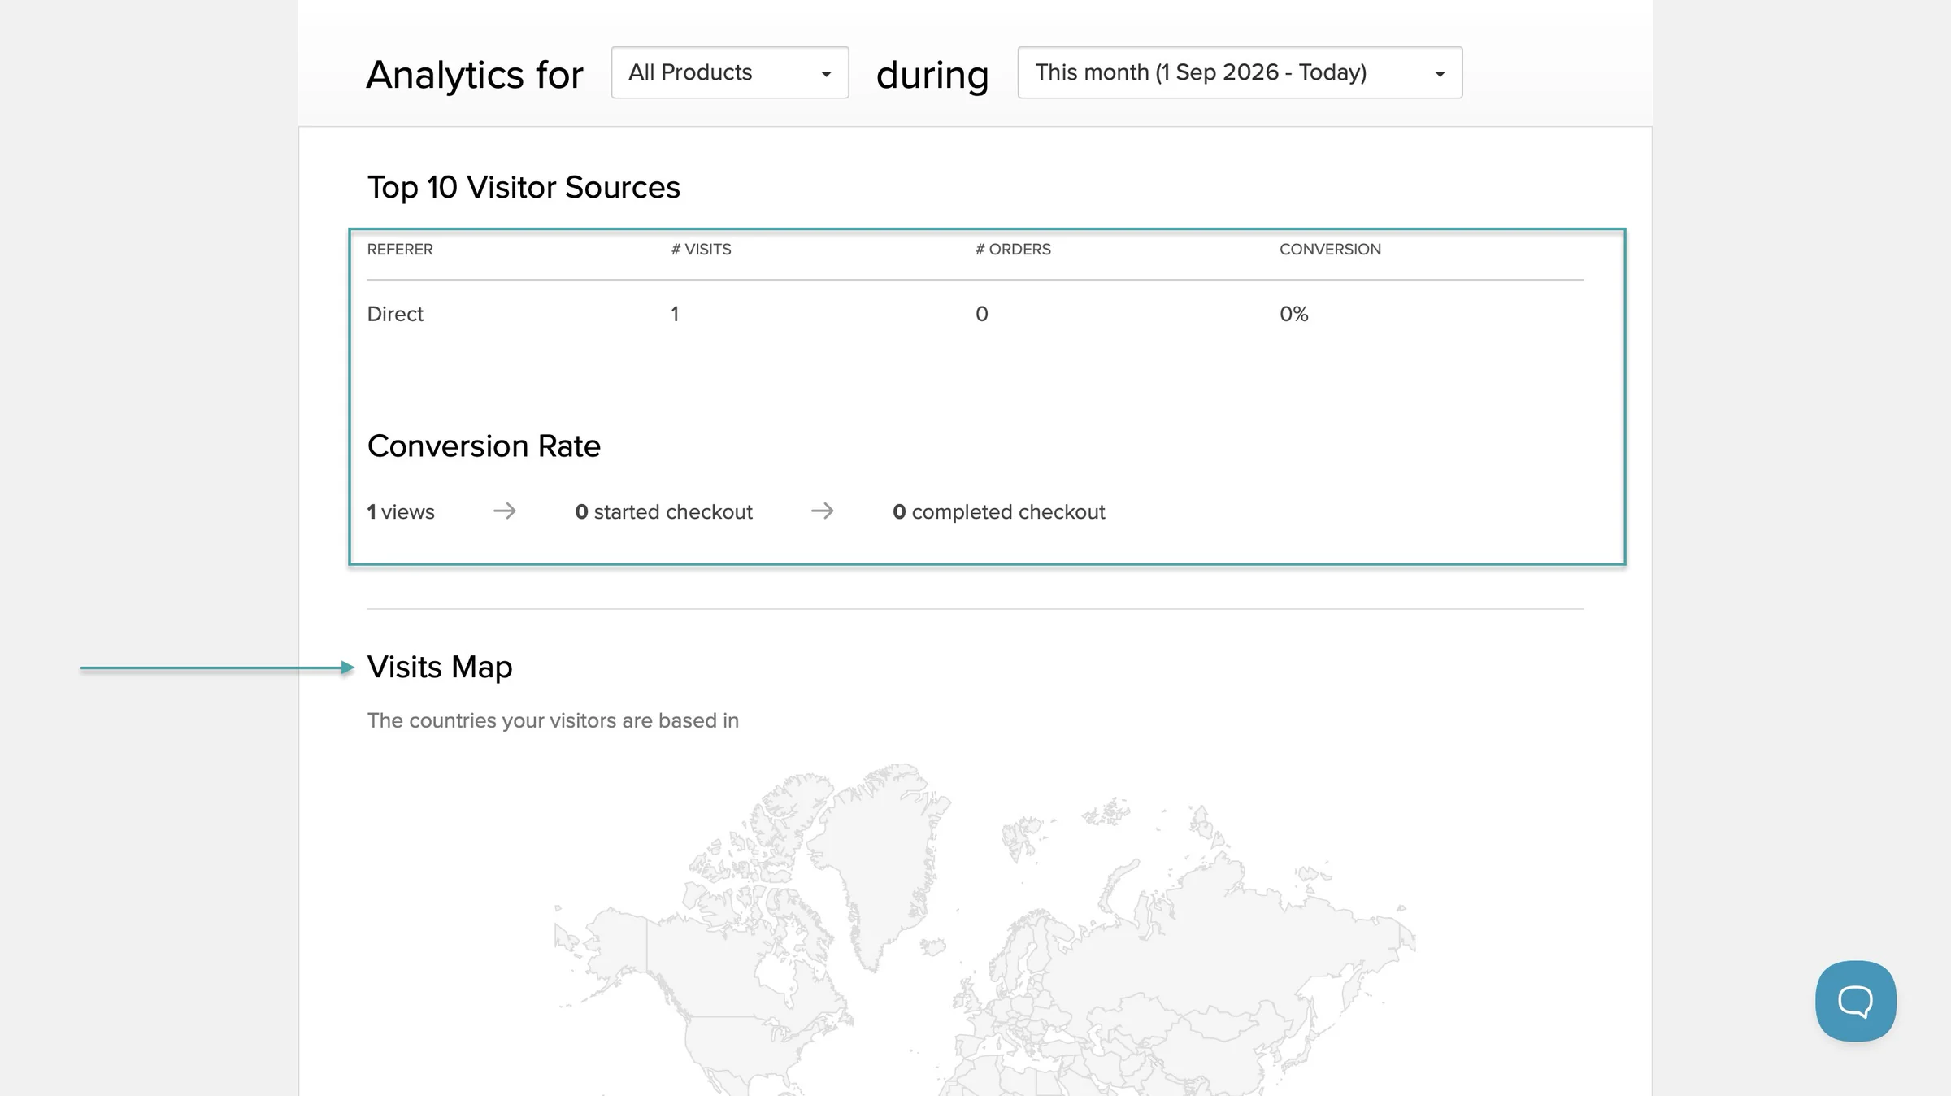Click the 0 completed checkout figure
This screenshot has height=1096, width=1951.
[999, 512]
